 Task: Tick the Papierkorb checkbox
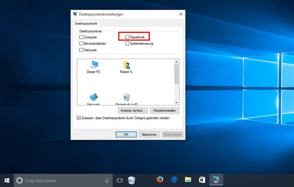[x=127, y=37]
